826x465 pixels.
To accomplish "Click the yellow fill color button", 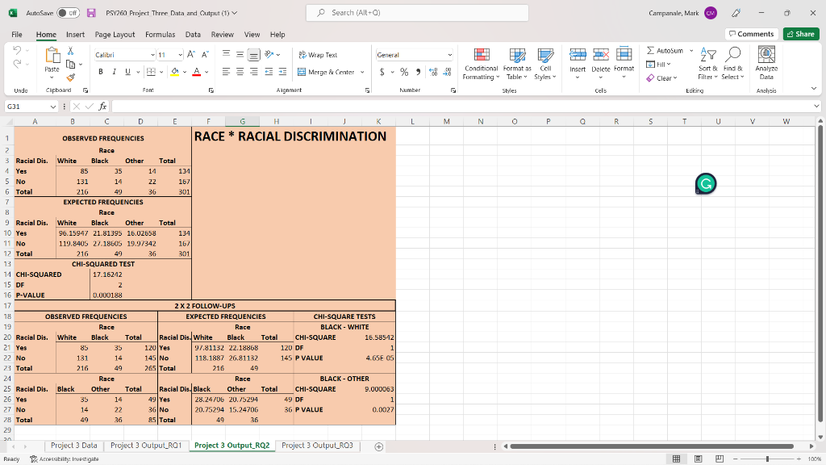I will click(x=173, y=72).
